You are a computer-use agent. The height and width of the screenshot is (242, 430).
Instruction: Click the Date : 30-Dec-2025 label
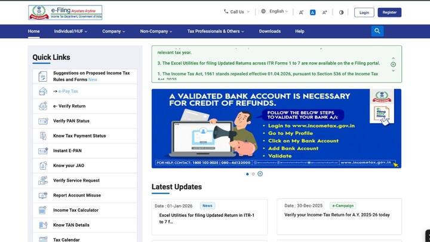coord(303,206)
